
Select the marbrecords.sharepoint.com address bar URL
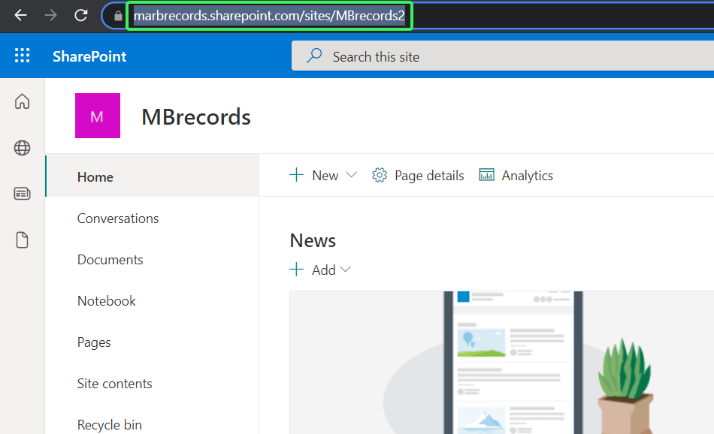[x=269, y=16]
